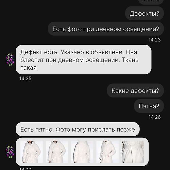Select the message 'Какие дефекты?'

(135, 90)
